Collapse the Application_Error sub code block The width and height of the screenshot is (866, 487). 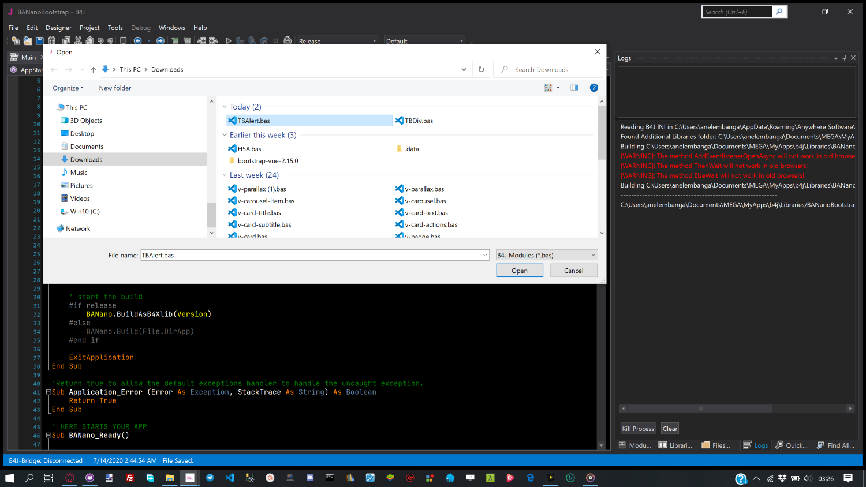tap(48, 392)
